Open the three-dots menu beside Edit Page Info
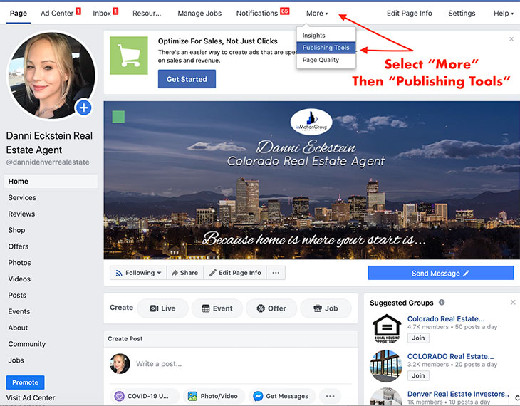This screenshot has width=520, height=406. (276, 273)
